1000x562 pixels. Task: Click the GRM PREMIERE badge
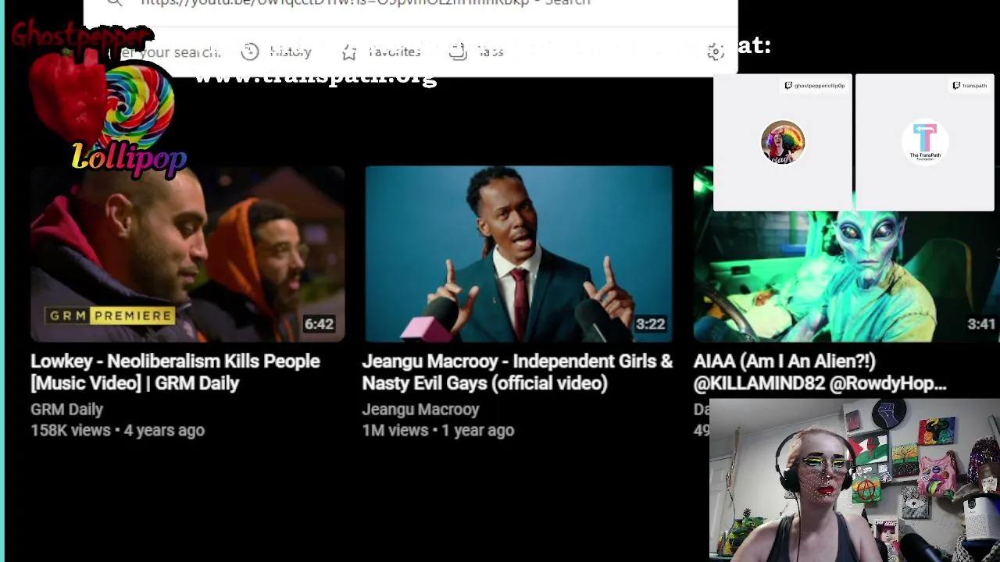tap(110, 315)
